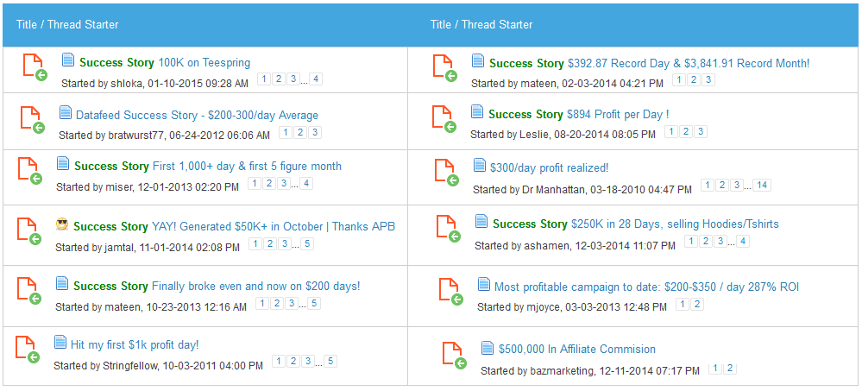Click the thread status icon beside $250K in 28 Days
862x391 pixels.
(x=449, y=229)
